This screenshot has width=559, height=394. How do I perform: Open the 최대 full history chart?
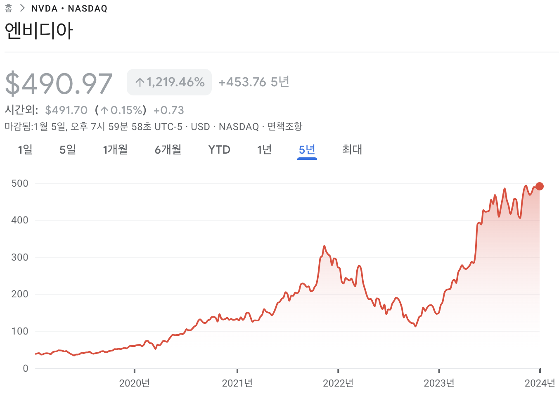pos(352,150)
